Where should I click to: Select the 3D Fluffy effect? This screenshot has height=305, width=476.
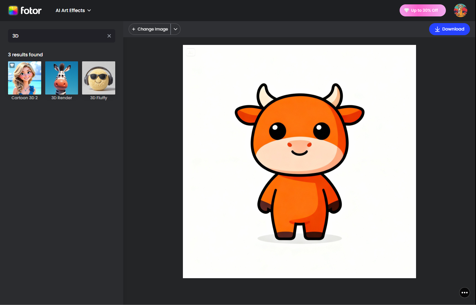pos(98,78)
